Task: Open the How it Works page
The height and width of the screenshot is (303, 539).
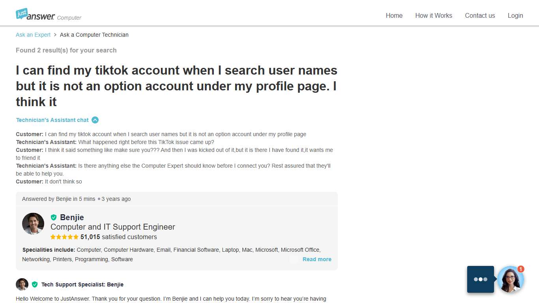Action: click(x=434, y=15)
